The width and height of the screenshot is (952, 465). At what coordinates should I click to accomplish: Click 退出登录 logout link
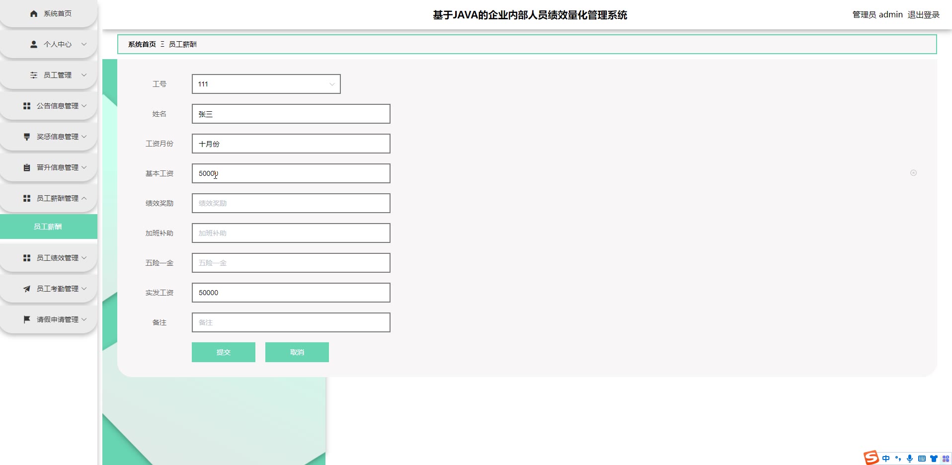point(924,15)
